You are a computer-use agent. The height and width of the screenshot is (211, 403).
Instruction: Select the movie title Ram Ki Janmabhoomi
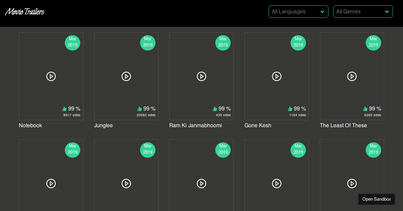[195, 125]
